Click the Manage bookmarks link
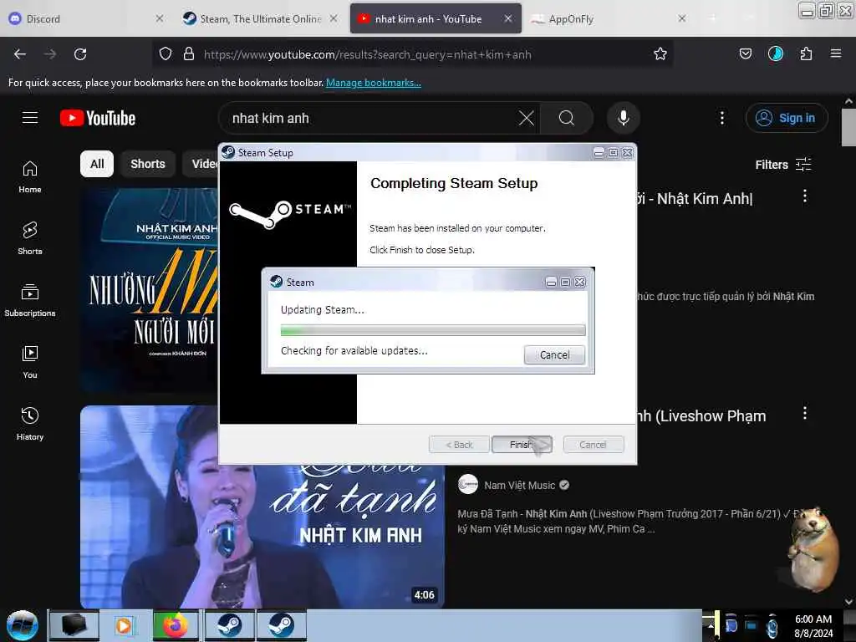 click(374, 83)
